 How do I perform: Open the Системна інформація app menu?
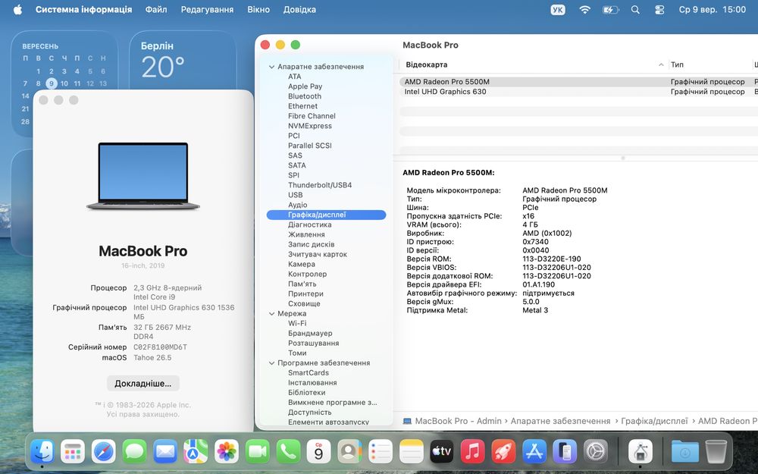[x=83, y=9]
